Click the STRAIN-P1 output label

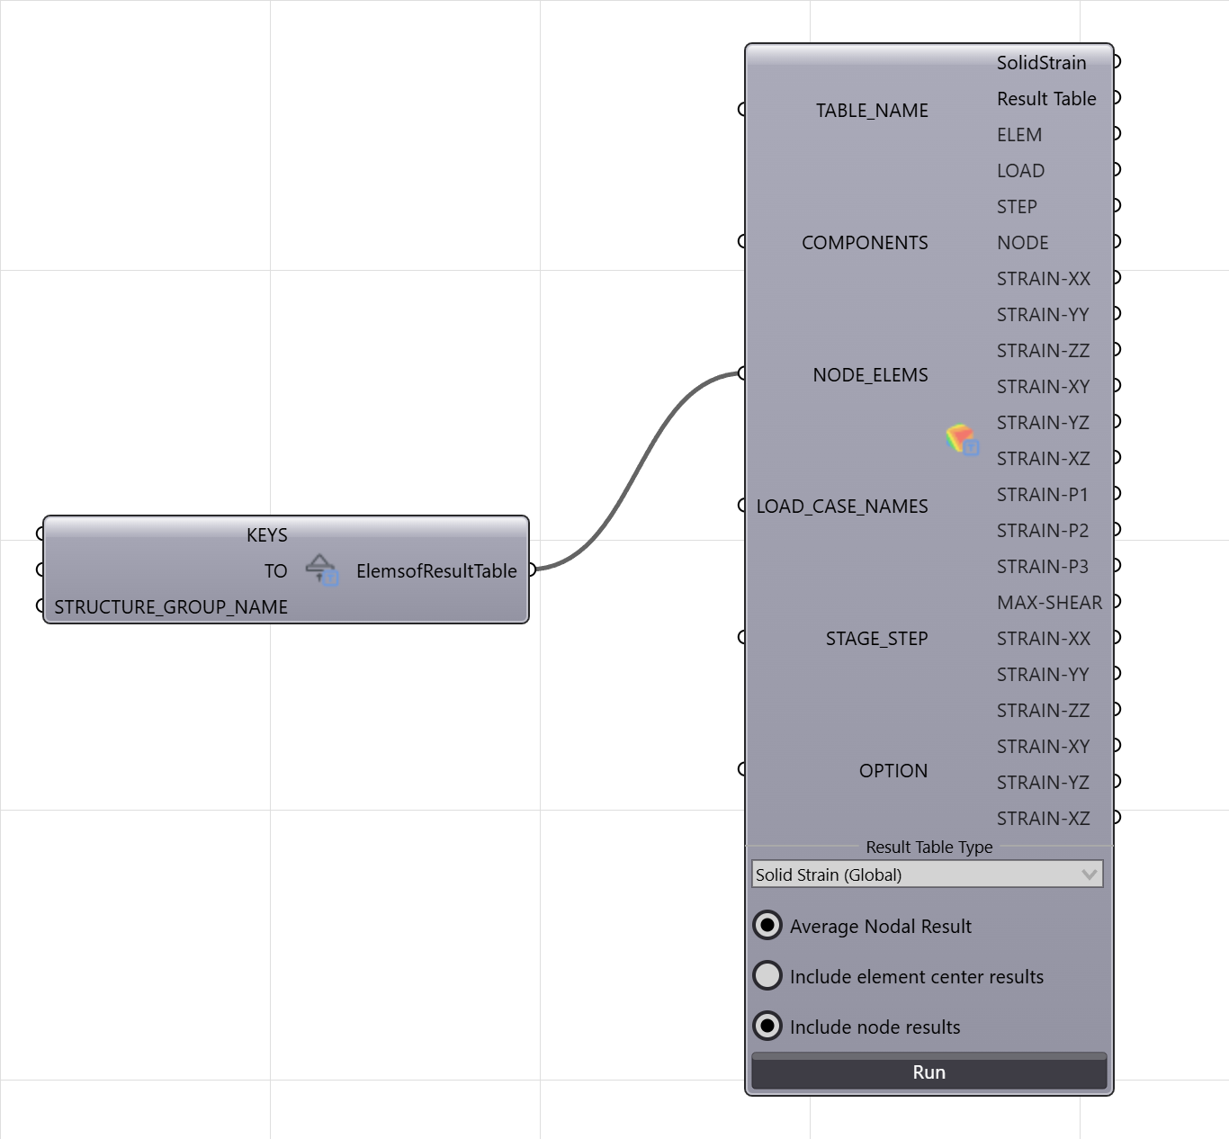pyautogui.click(x=1042, y=495)
